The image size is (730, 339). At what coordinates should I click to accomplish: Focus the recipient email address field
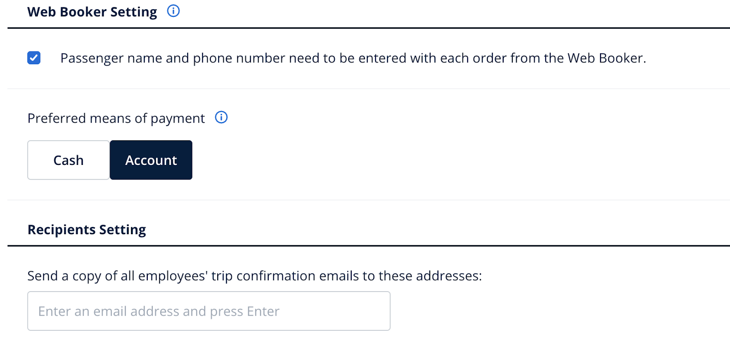point(209,311)
